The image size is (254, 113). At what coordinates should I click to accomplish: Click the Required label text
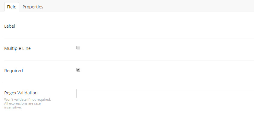point(14,71)
